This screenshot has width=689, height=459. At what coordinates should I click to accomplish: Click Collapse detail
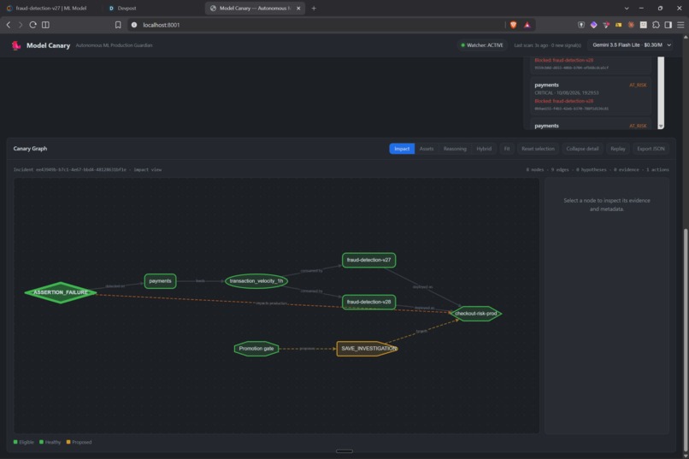point(582,149)
